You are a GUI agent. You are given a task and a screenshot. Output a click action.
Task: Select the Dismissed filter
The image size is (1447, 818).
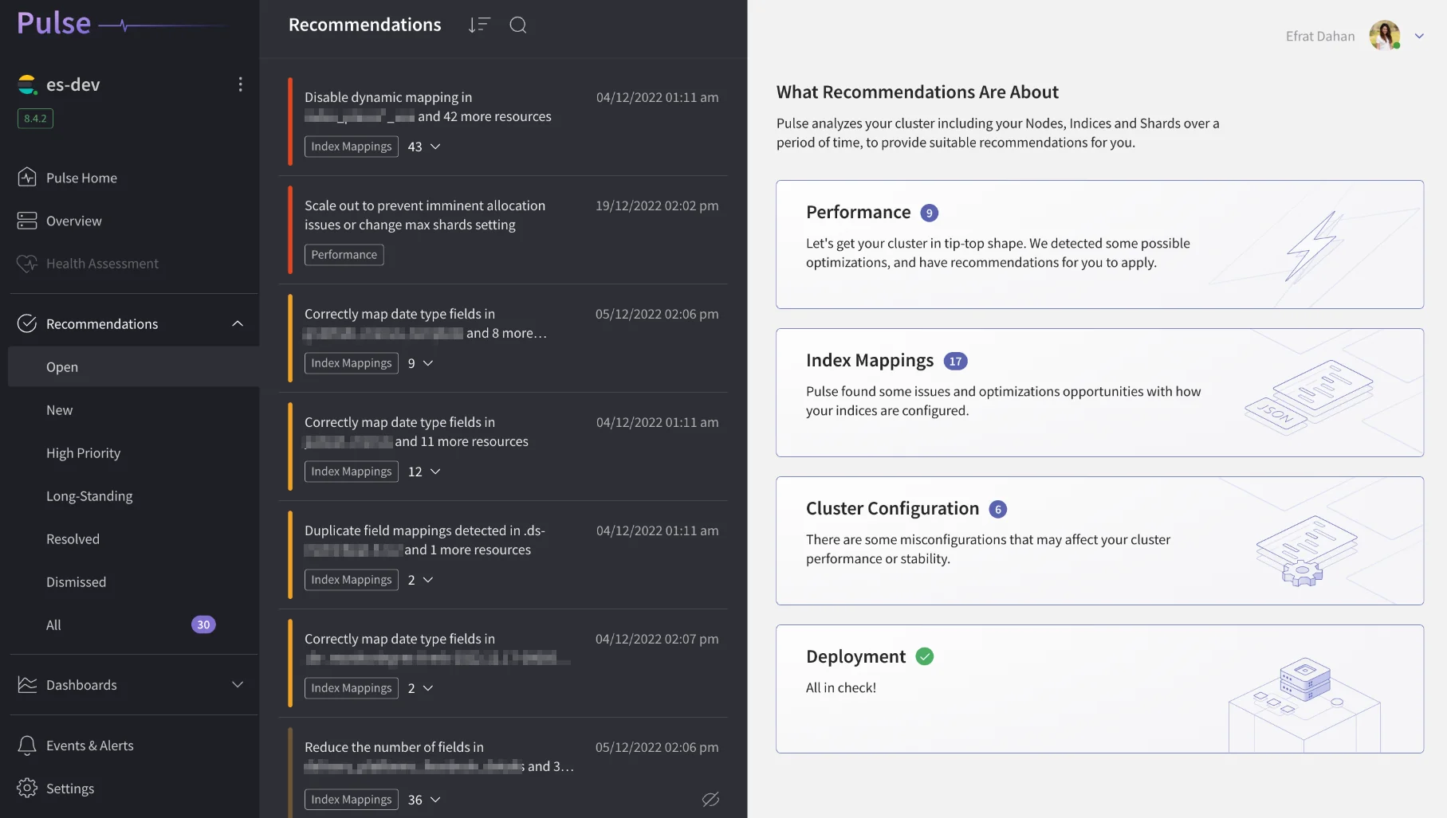click(76, 581)
